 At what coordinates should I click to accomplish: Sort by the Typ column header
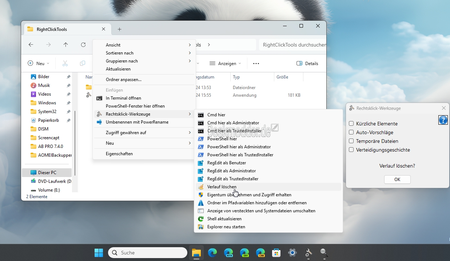coord(252,77)
